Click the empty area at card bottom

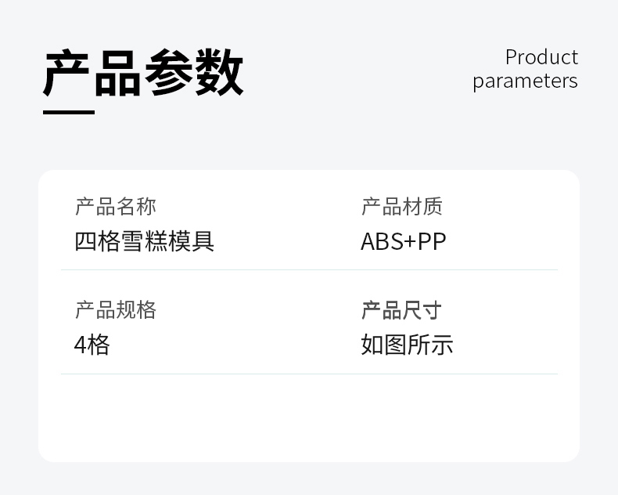[309, 417]
